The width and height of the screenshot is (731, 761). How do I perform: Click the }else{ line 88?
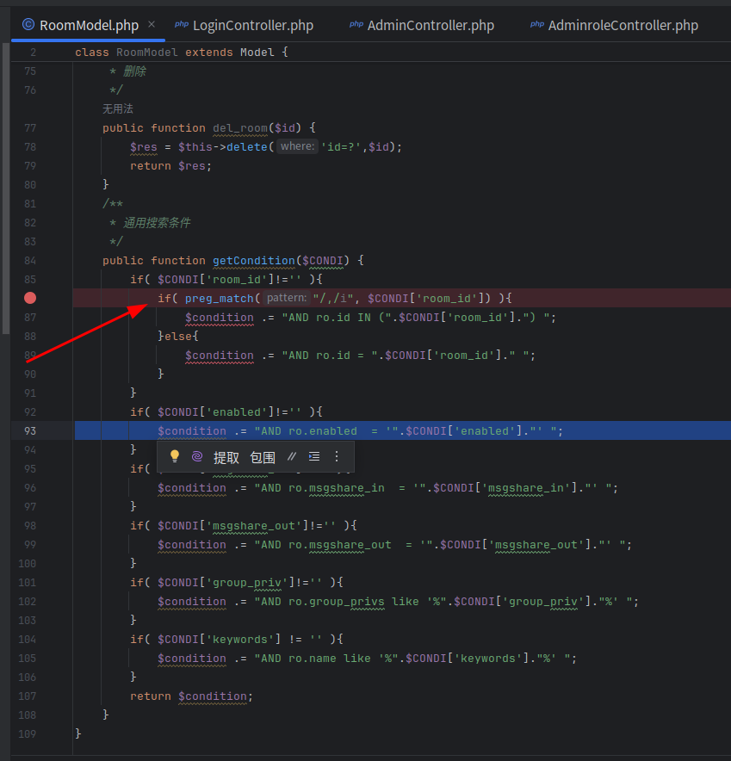click(177, 337)
